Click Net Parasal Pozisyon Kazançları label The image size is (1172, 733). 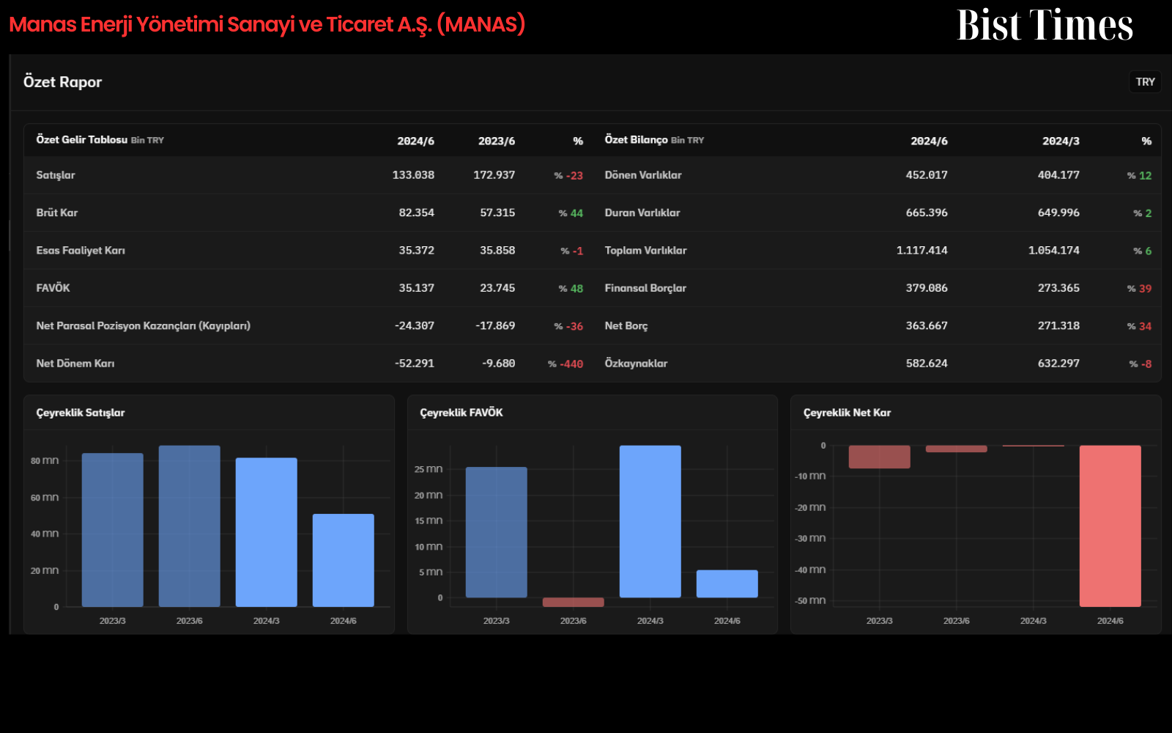pos(144,325)
